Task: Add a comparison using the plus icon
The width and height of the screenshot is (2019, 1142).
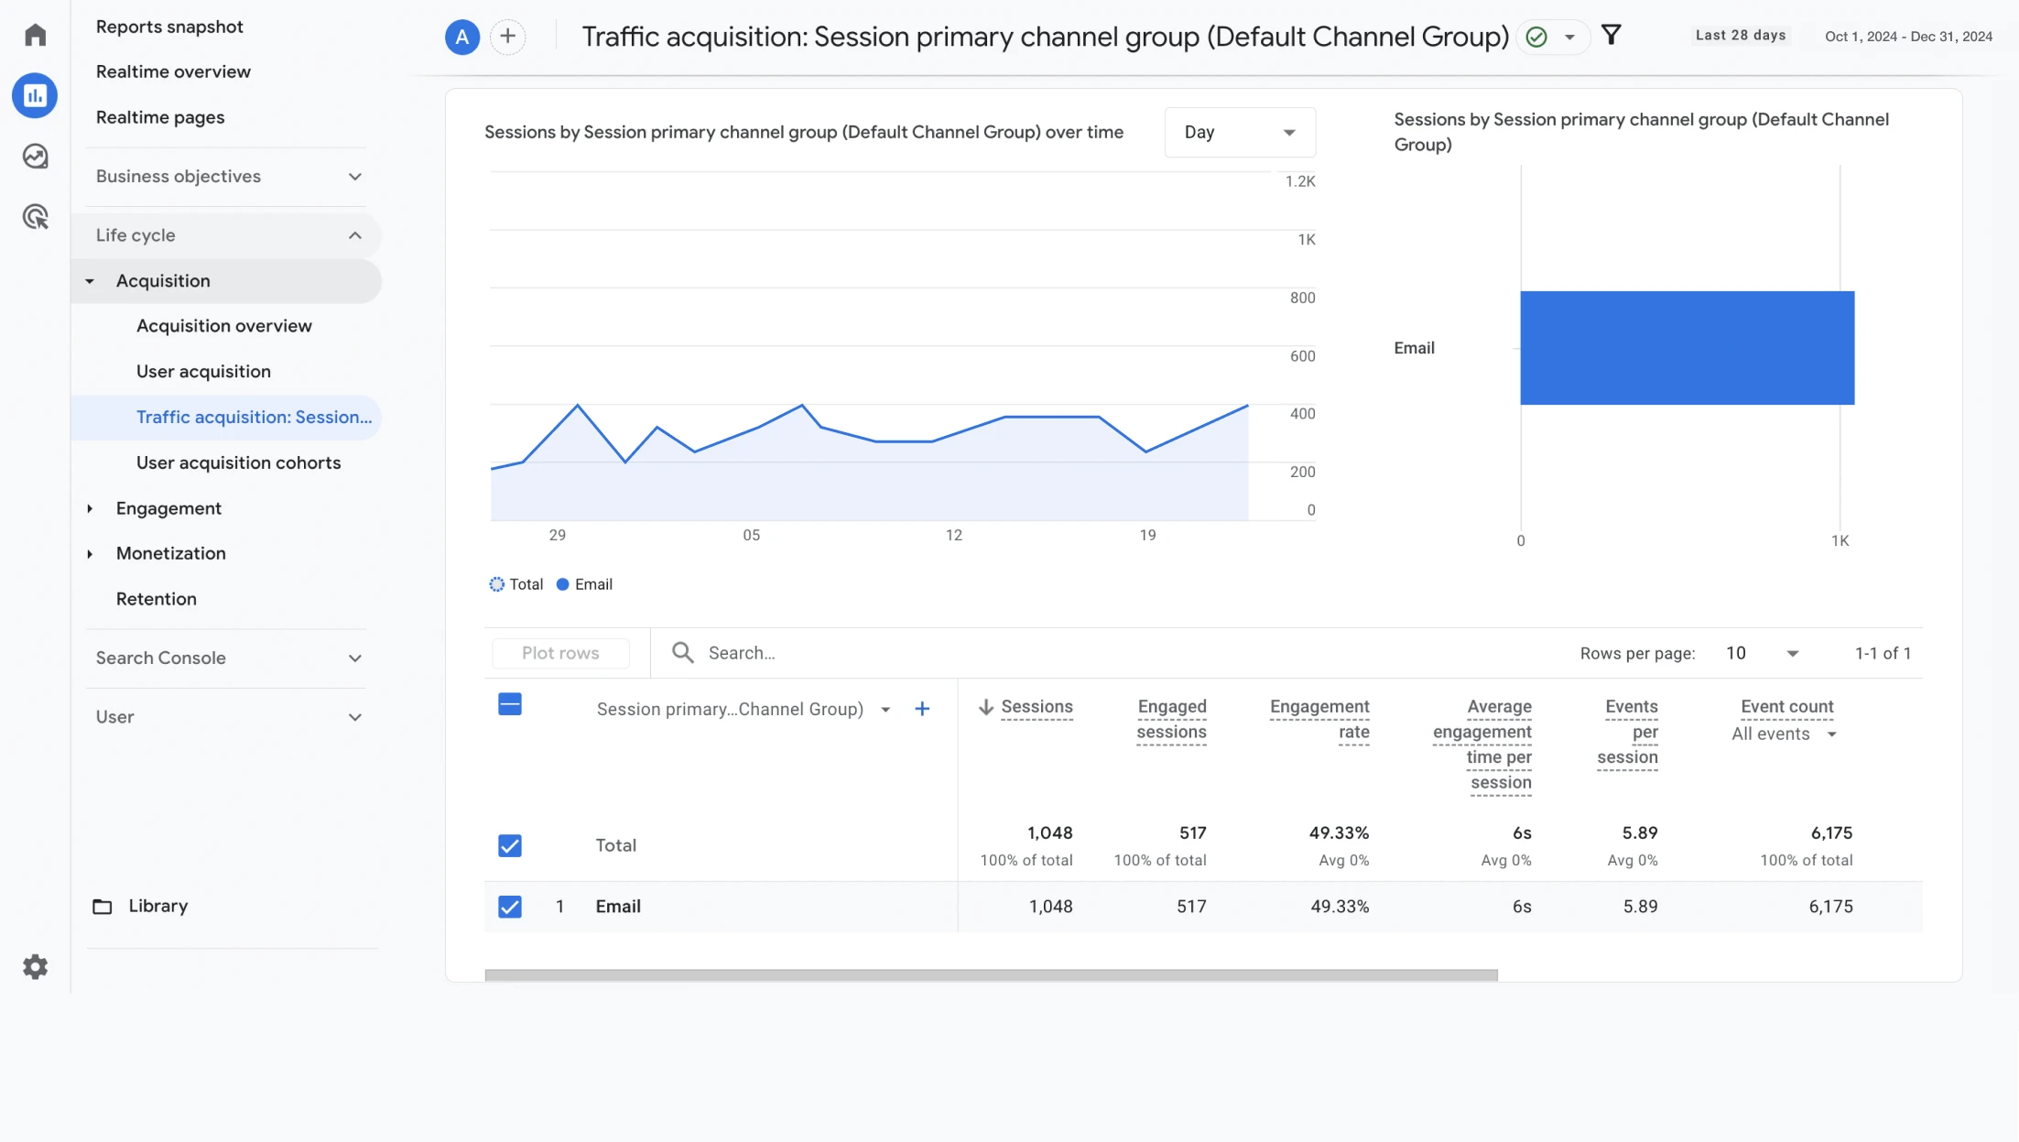Action: [508, 37]
